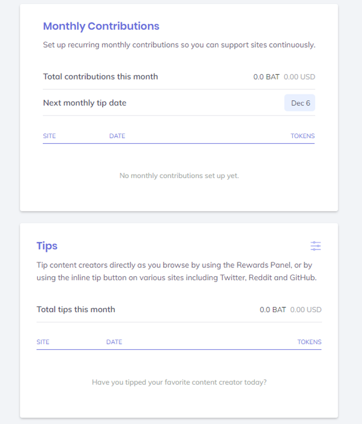Sort Tips table by SITE header
This screenshot has width=362, height=424.
[x=43, y=342]
